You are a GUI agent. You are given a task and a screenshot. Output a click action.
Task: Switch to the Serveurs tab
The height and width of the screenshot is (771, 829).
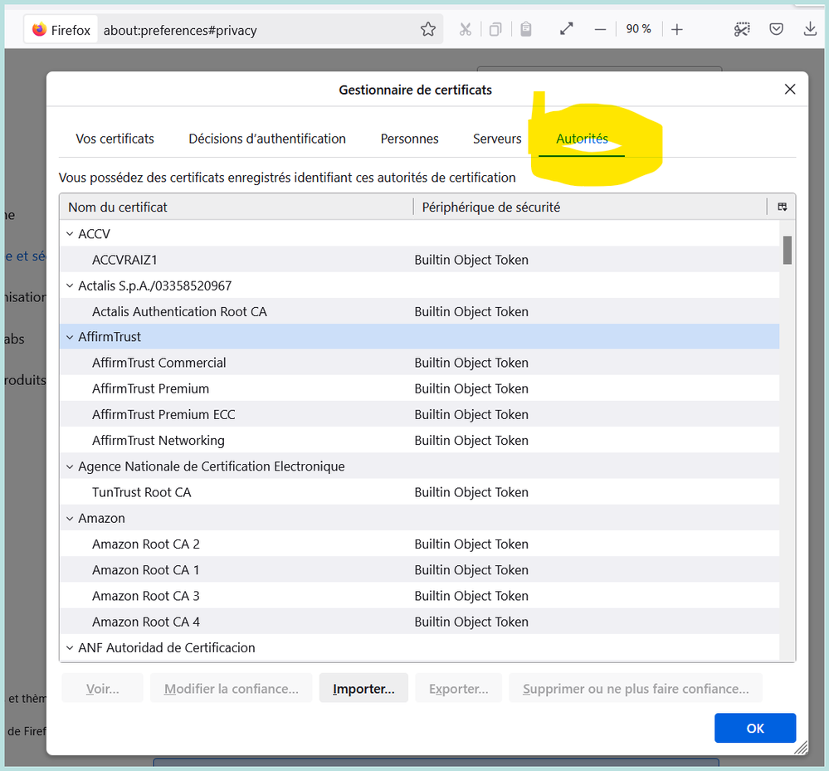click(497, 139)
